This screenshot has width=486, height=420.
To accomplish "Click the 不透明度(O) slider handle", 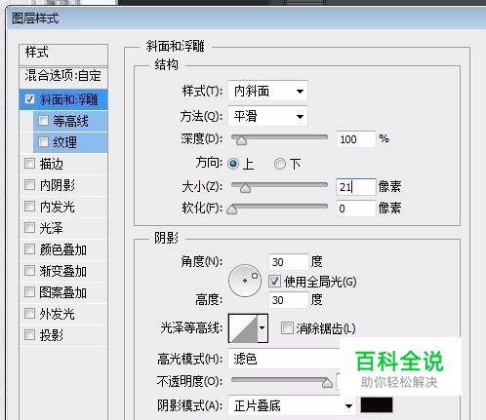I will (x=327, y=383).
